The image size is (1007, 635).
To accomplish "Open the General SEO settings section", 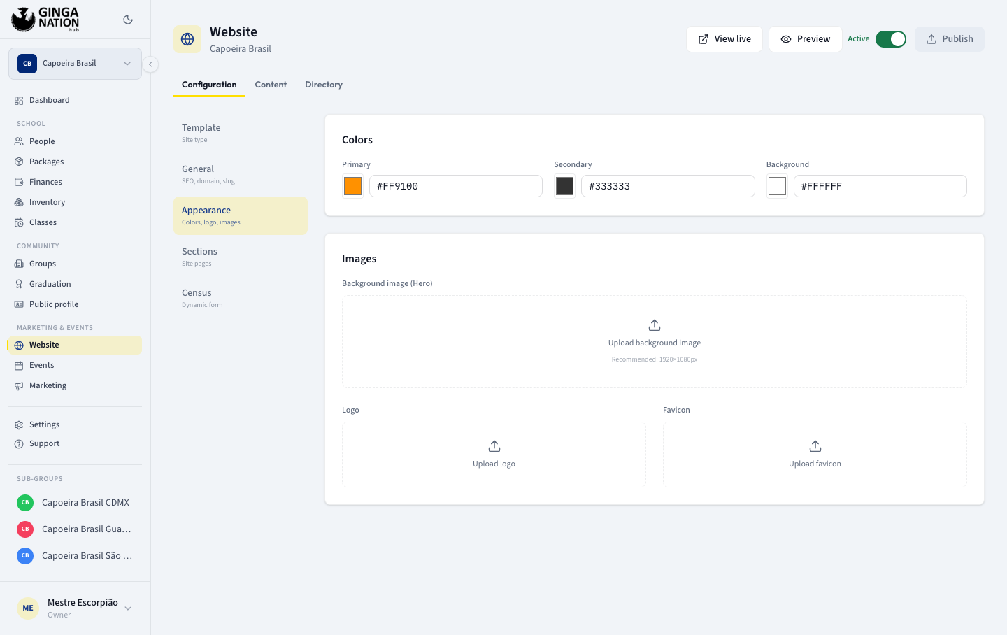I will pos(241,174).
